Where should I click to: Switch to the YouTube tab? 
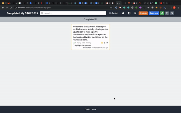(x=161, y=3)
